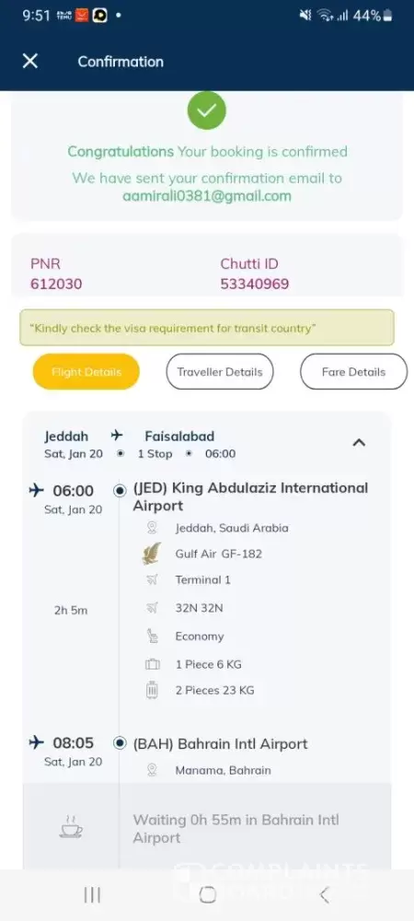Select the Flight Details tab
The width and height of the screenshot is (414, 921).
[86, 372]
